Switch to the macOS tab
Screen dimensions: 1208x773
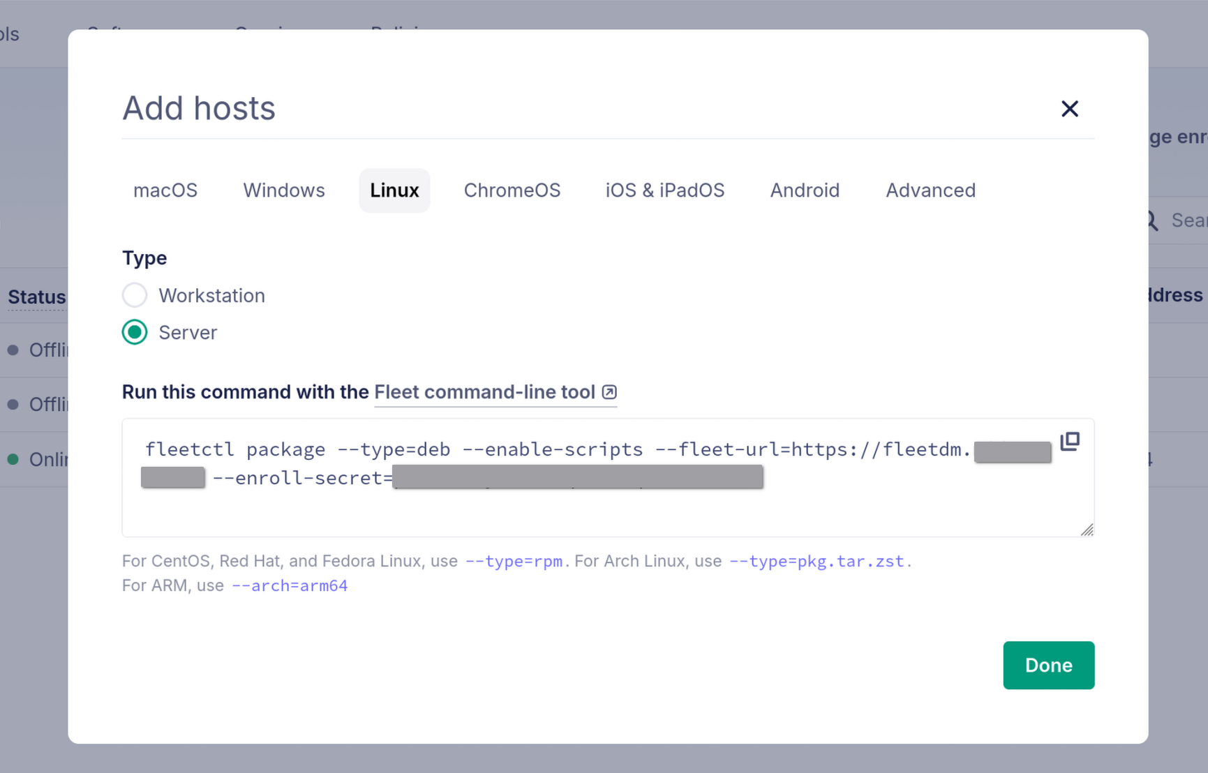165,190
